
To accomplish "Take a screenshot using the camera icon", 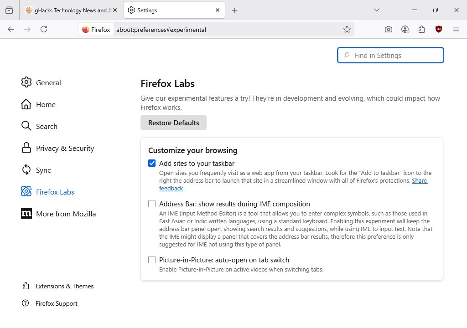I will [388, 29].
